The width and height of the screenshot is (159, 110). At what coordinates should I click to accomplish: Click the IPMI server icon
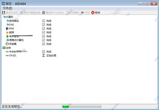[x=7, y=28]
